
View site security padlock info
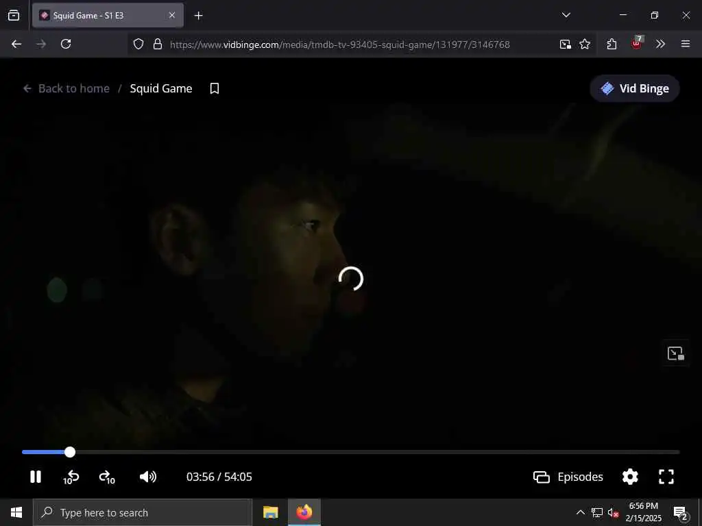point(157,44)
